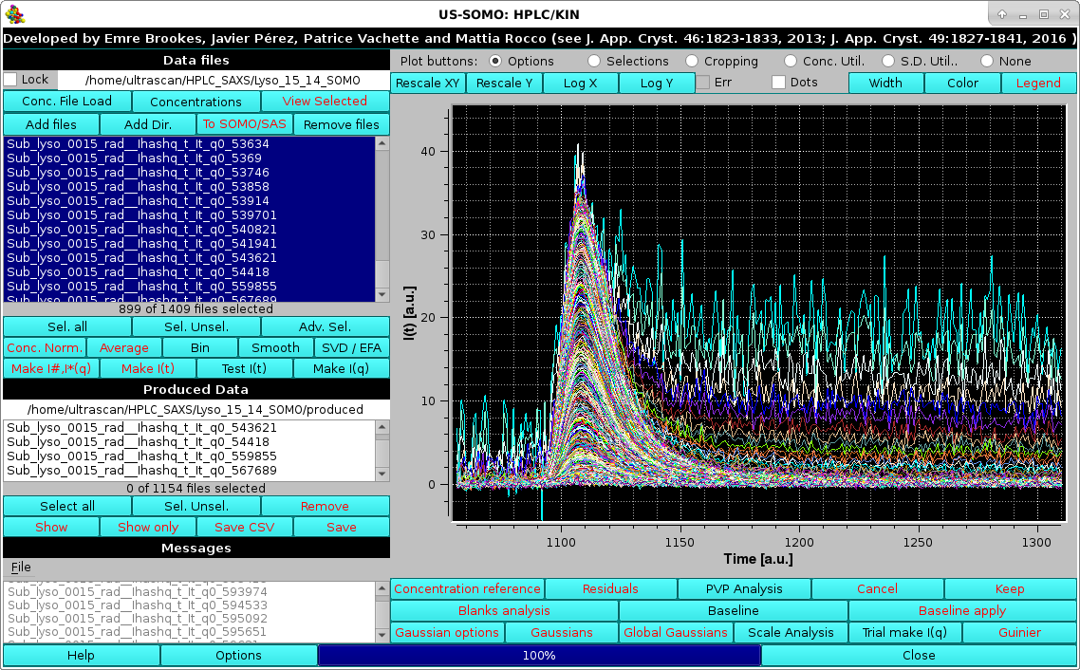Click Add files to load data
Image resolution: width=1080 pixels, height=670 pixels.
pos(51,124)
